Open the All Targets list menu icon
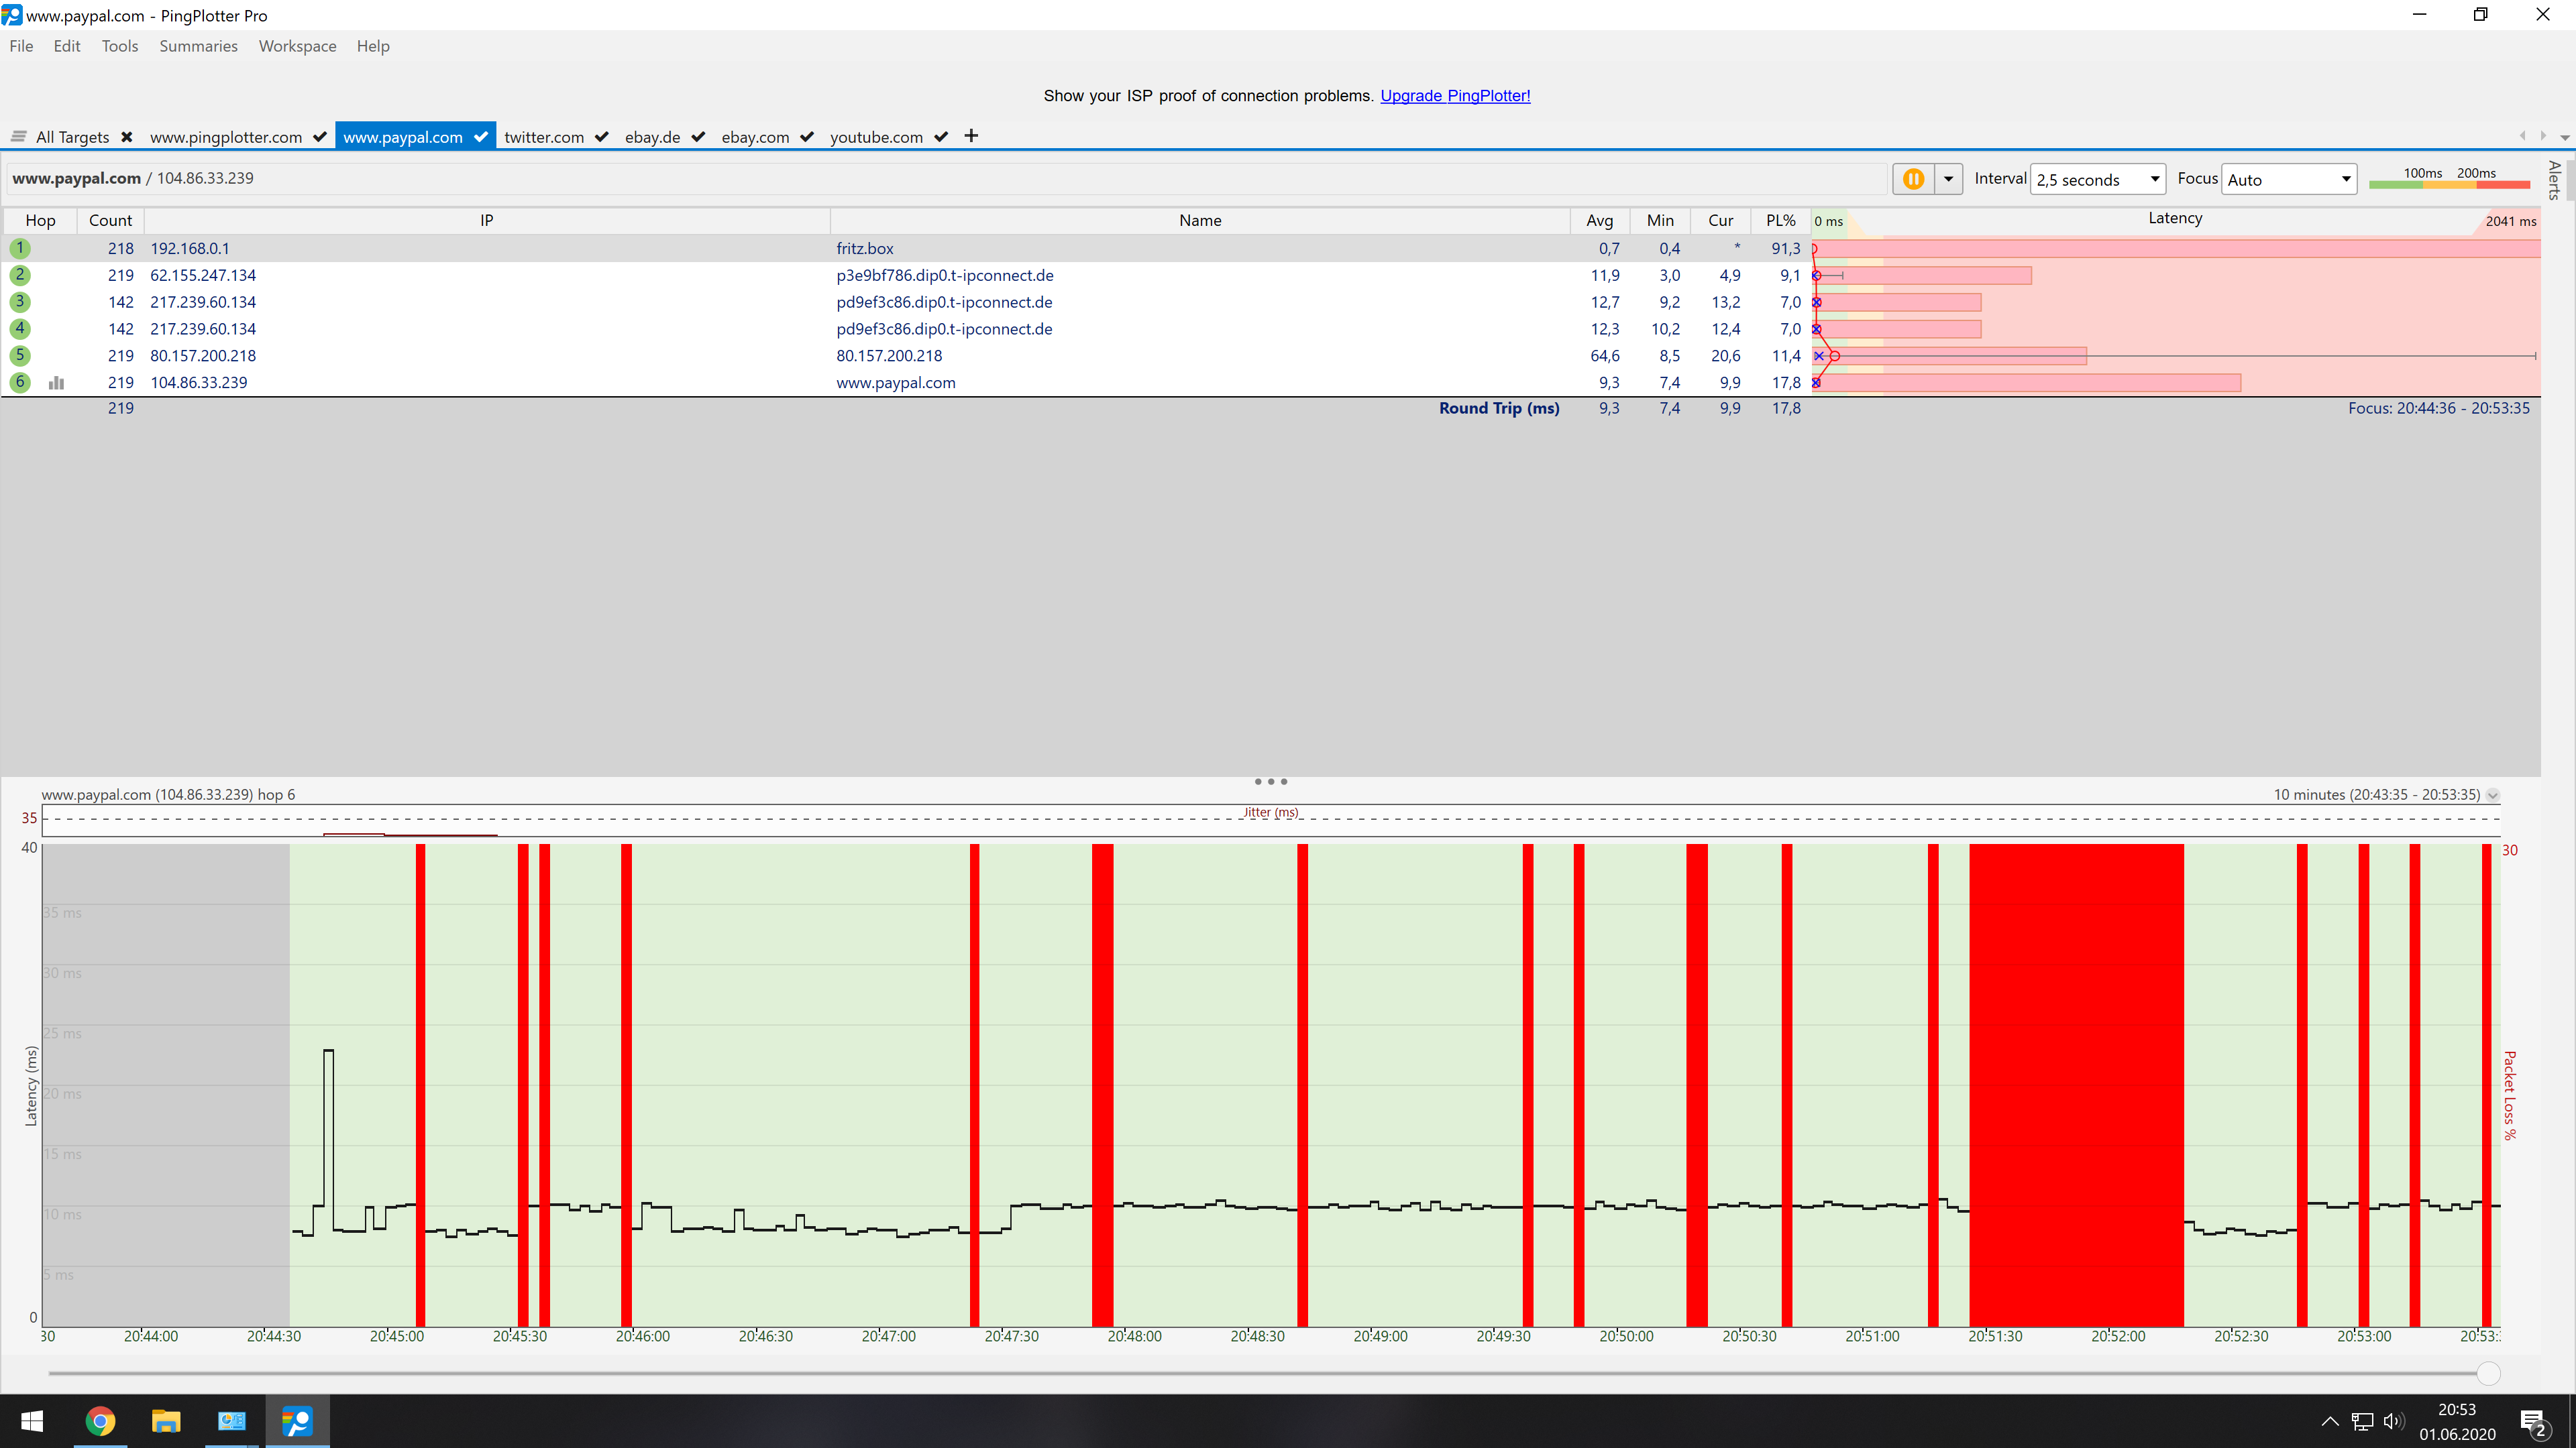2576x1448 pixels. 18,137
